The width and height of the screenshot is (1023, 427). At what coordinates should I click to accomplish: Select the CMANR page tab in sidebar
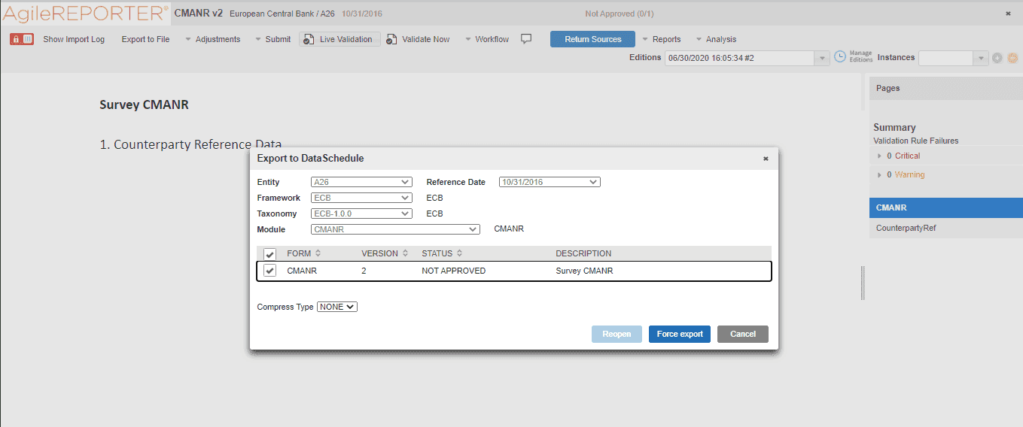(x=945, y=207)
